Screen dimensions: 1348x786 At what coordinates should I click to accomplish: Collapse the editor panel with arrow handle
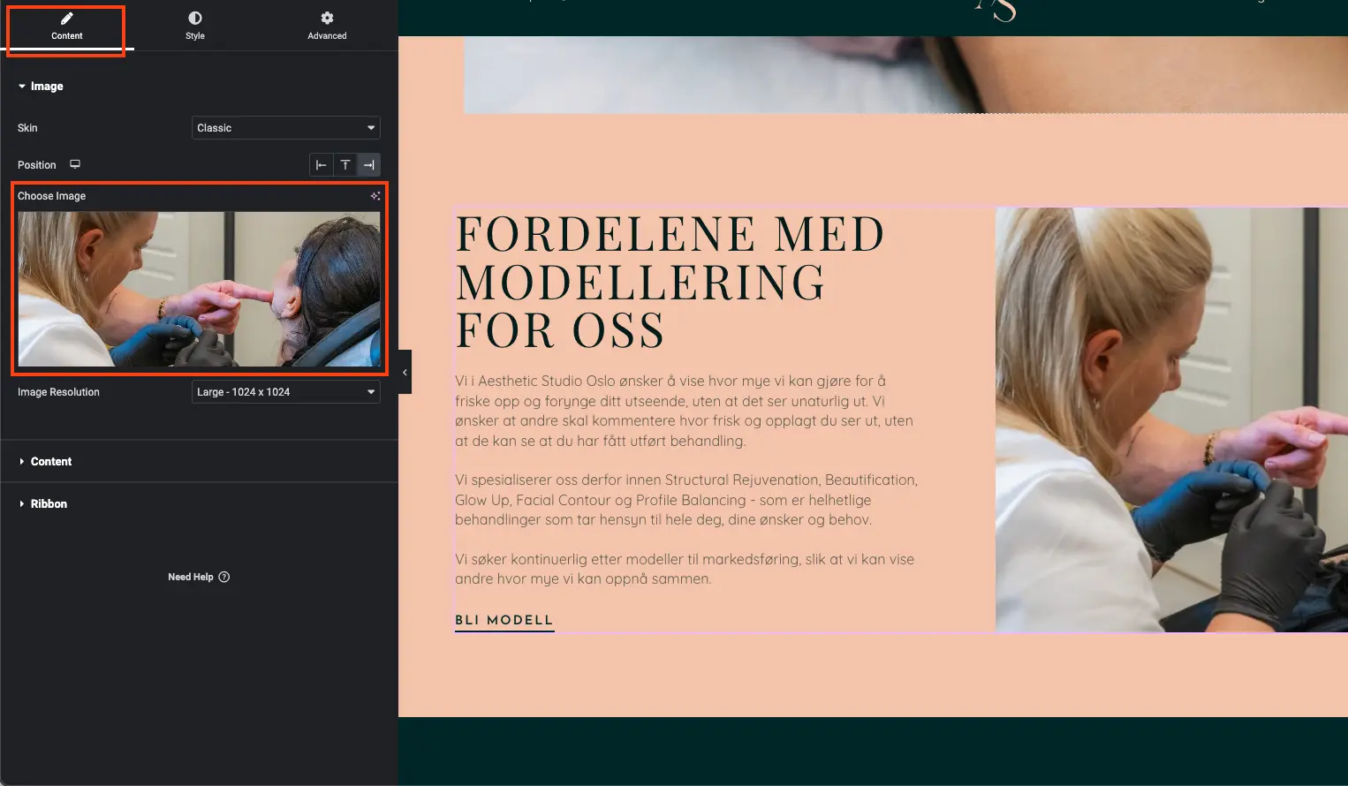tap(405, 373)
